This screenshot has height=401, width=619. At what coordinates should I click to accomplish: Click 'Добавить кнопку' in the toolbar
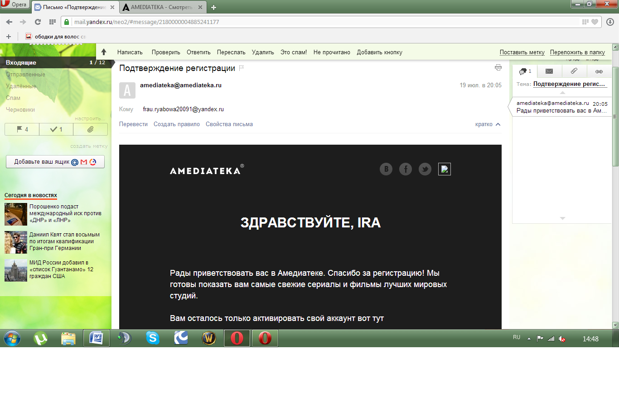379,52
